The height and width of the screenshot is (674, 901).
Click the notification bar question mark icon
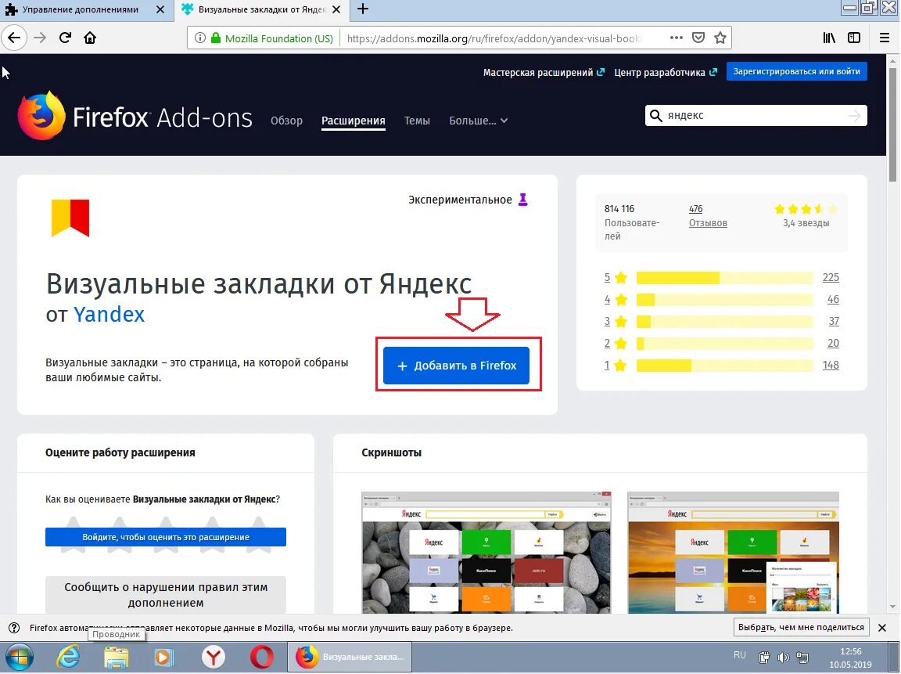[x=14, y=628]
